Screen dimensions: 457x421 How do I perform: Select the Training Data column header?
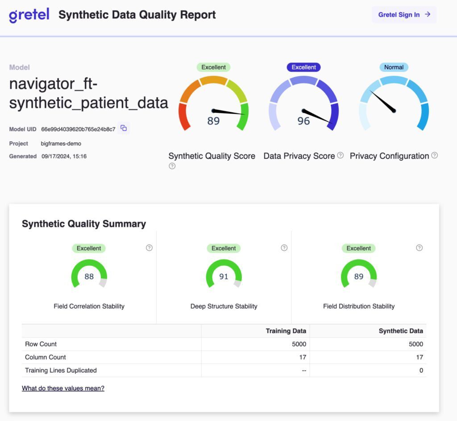coord(286,331)
